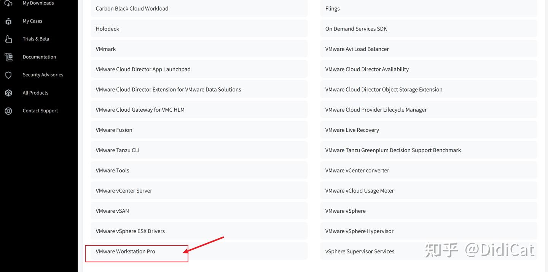Open VMmark product
548x272 pixels.
[x=199, y=49]
